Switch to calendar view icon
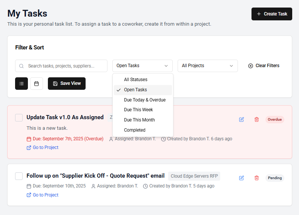 (37, 83)
